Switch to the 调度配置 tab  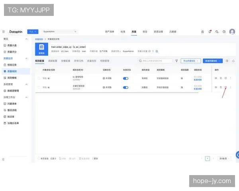coord(53,61)
